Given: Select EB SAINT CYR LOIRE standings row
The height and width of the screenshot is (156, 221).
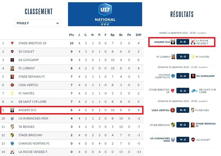Looking at the screenshot, I should point(32,102).
